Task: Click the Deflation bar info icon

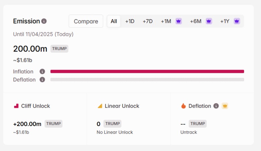Action: point(42,80)
